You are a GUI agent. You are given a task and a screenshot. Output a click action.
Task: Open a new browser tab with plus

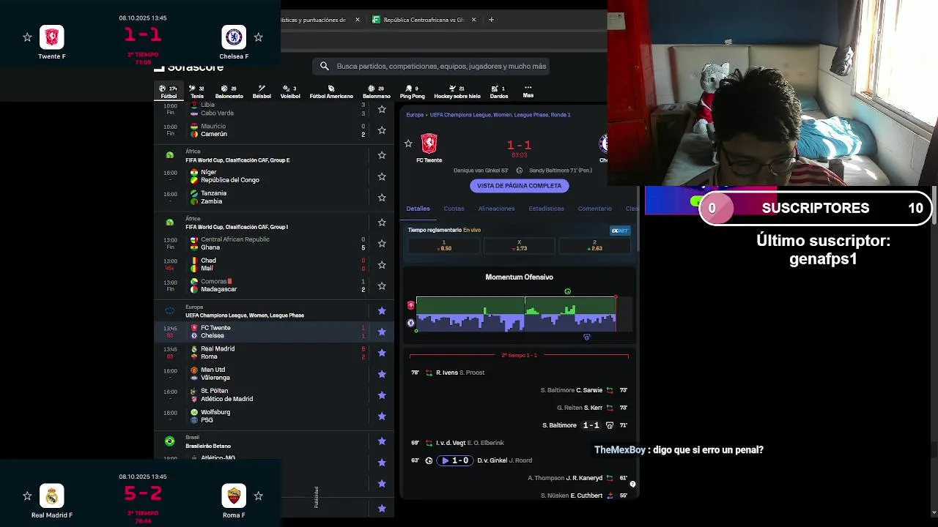(x=491, y=20)
